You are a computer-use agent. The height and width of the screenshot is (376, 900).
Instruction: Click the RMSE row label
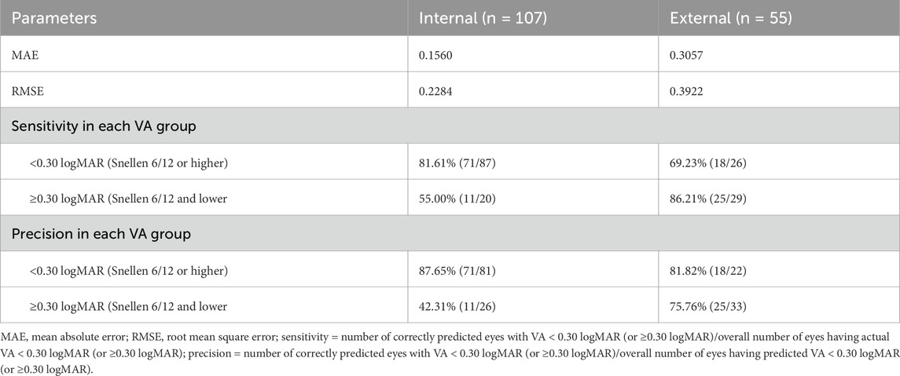(28, 89)
